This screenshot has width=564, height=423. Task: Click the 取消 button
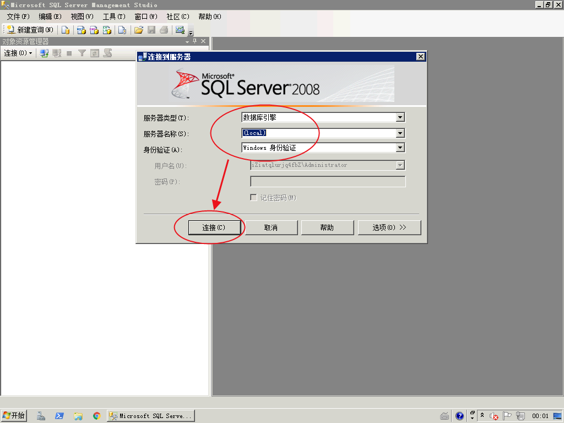point(271,227)
